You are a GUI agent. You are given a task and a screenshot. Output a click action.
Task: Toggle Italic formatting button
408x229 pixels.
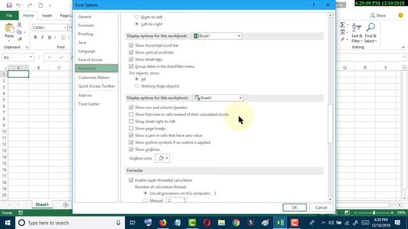[43, 38]
